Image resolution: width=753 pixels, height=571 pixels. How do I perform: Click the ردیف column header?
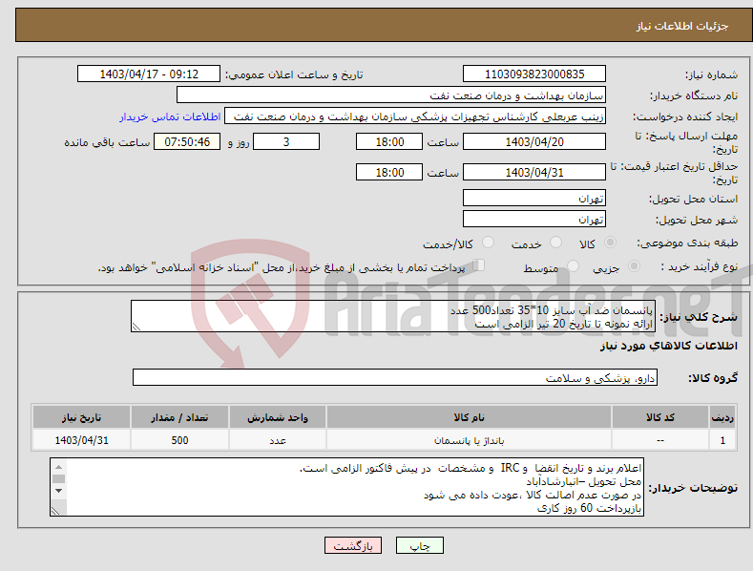pos(722,417)
